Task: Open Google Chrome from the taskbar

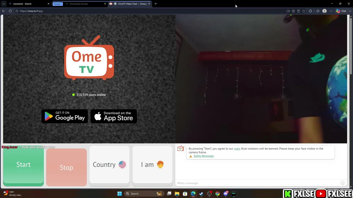Action: click(x=218, y=194)
